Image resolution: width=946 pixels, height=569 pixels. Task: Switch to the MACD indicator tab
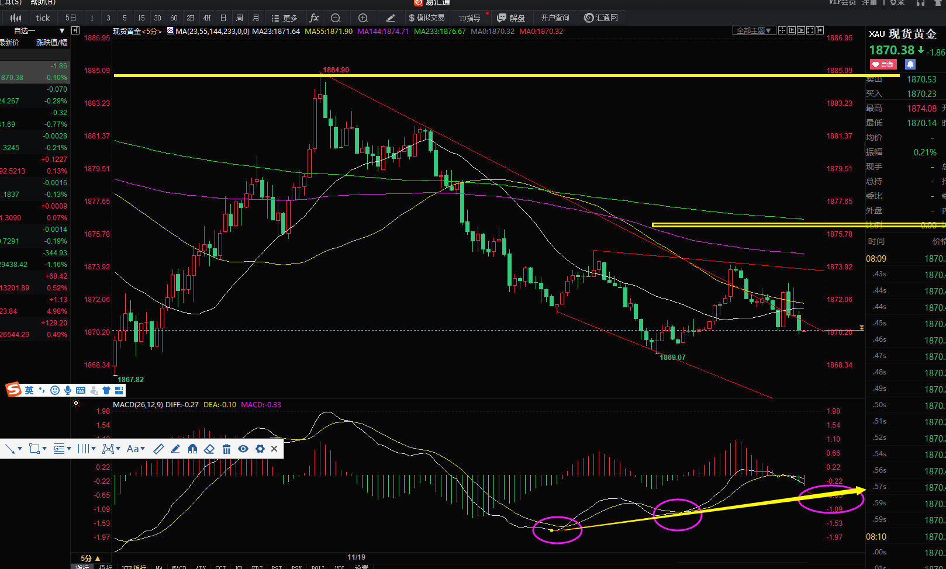click(x=179, y=567)
